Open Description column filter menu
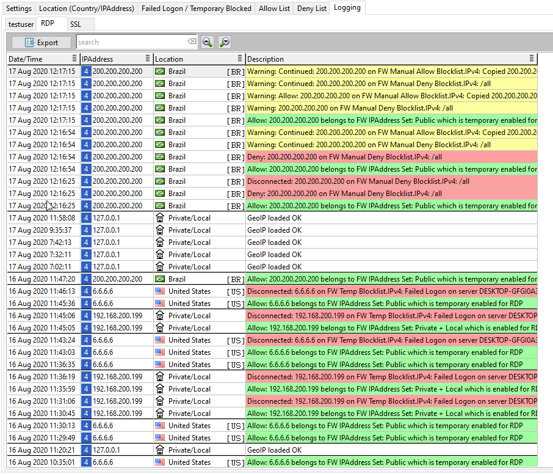Viewport: 553px width, 474px height. click(532, 59)
